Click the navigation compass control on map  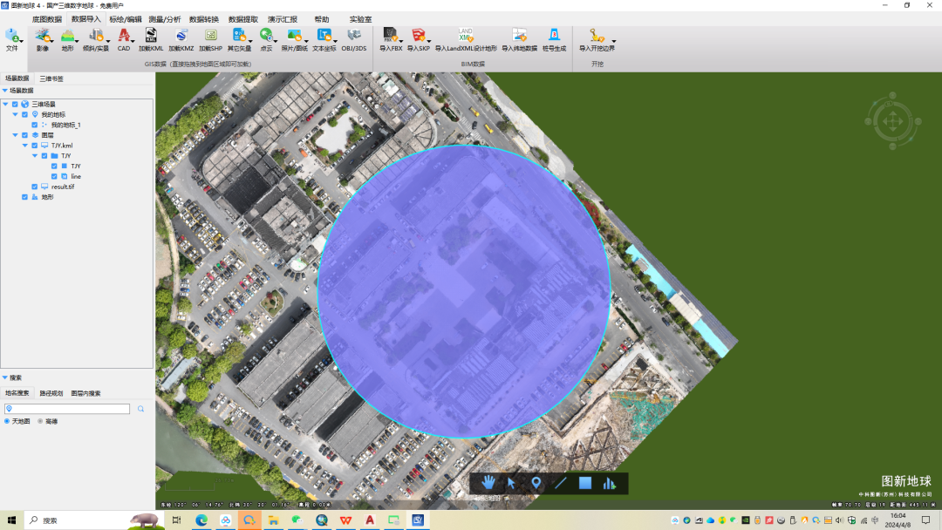pos(893,121)
